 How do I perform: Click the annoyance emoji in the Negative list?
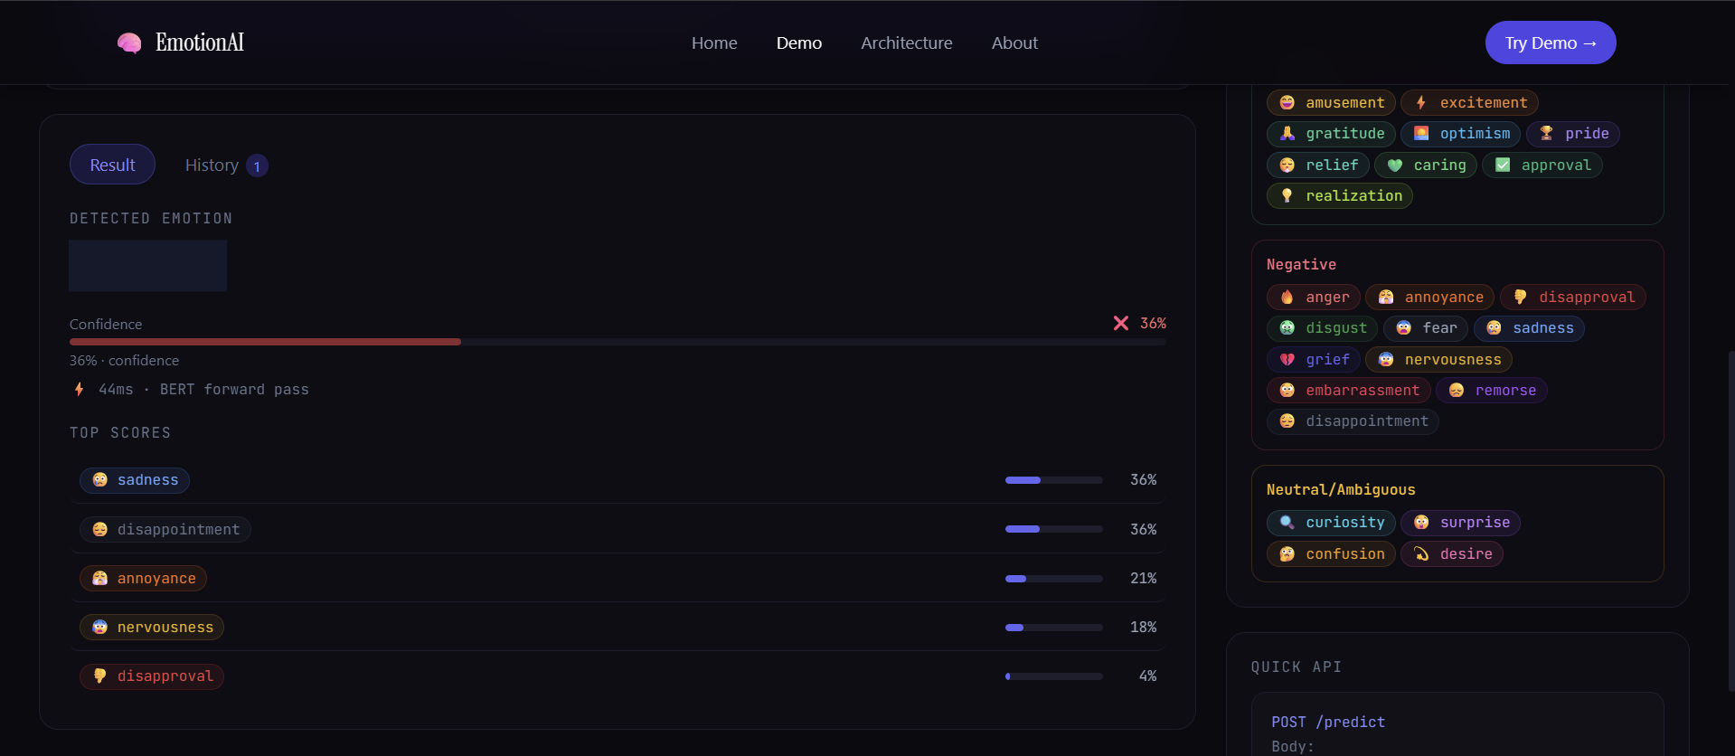coord(1386,298)
